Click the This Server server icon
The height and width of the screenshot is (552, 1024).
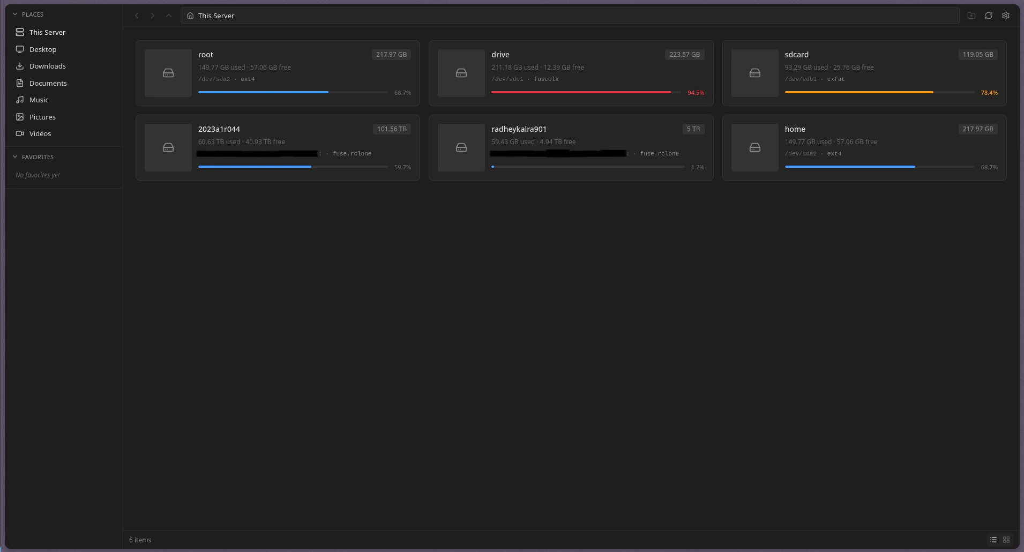point(20,32)
